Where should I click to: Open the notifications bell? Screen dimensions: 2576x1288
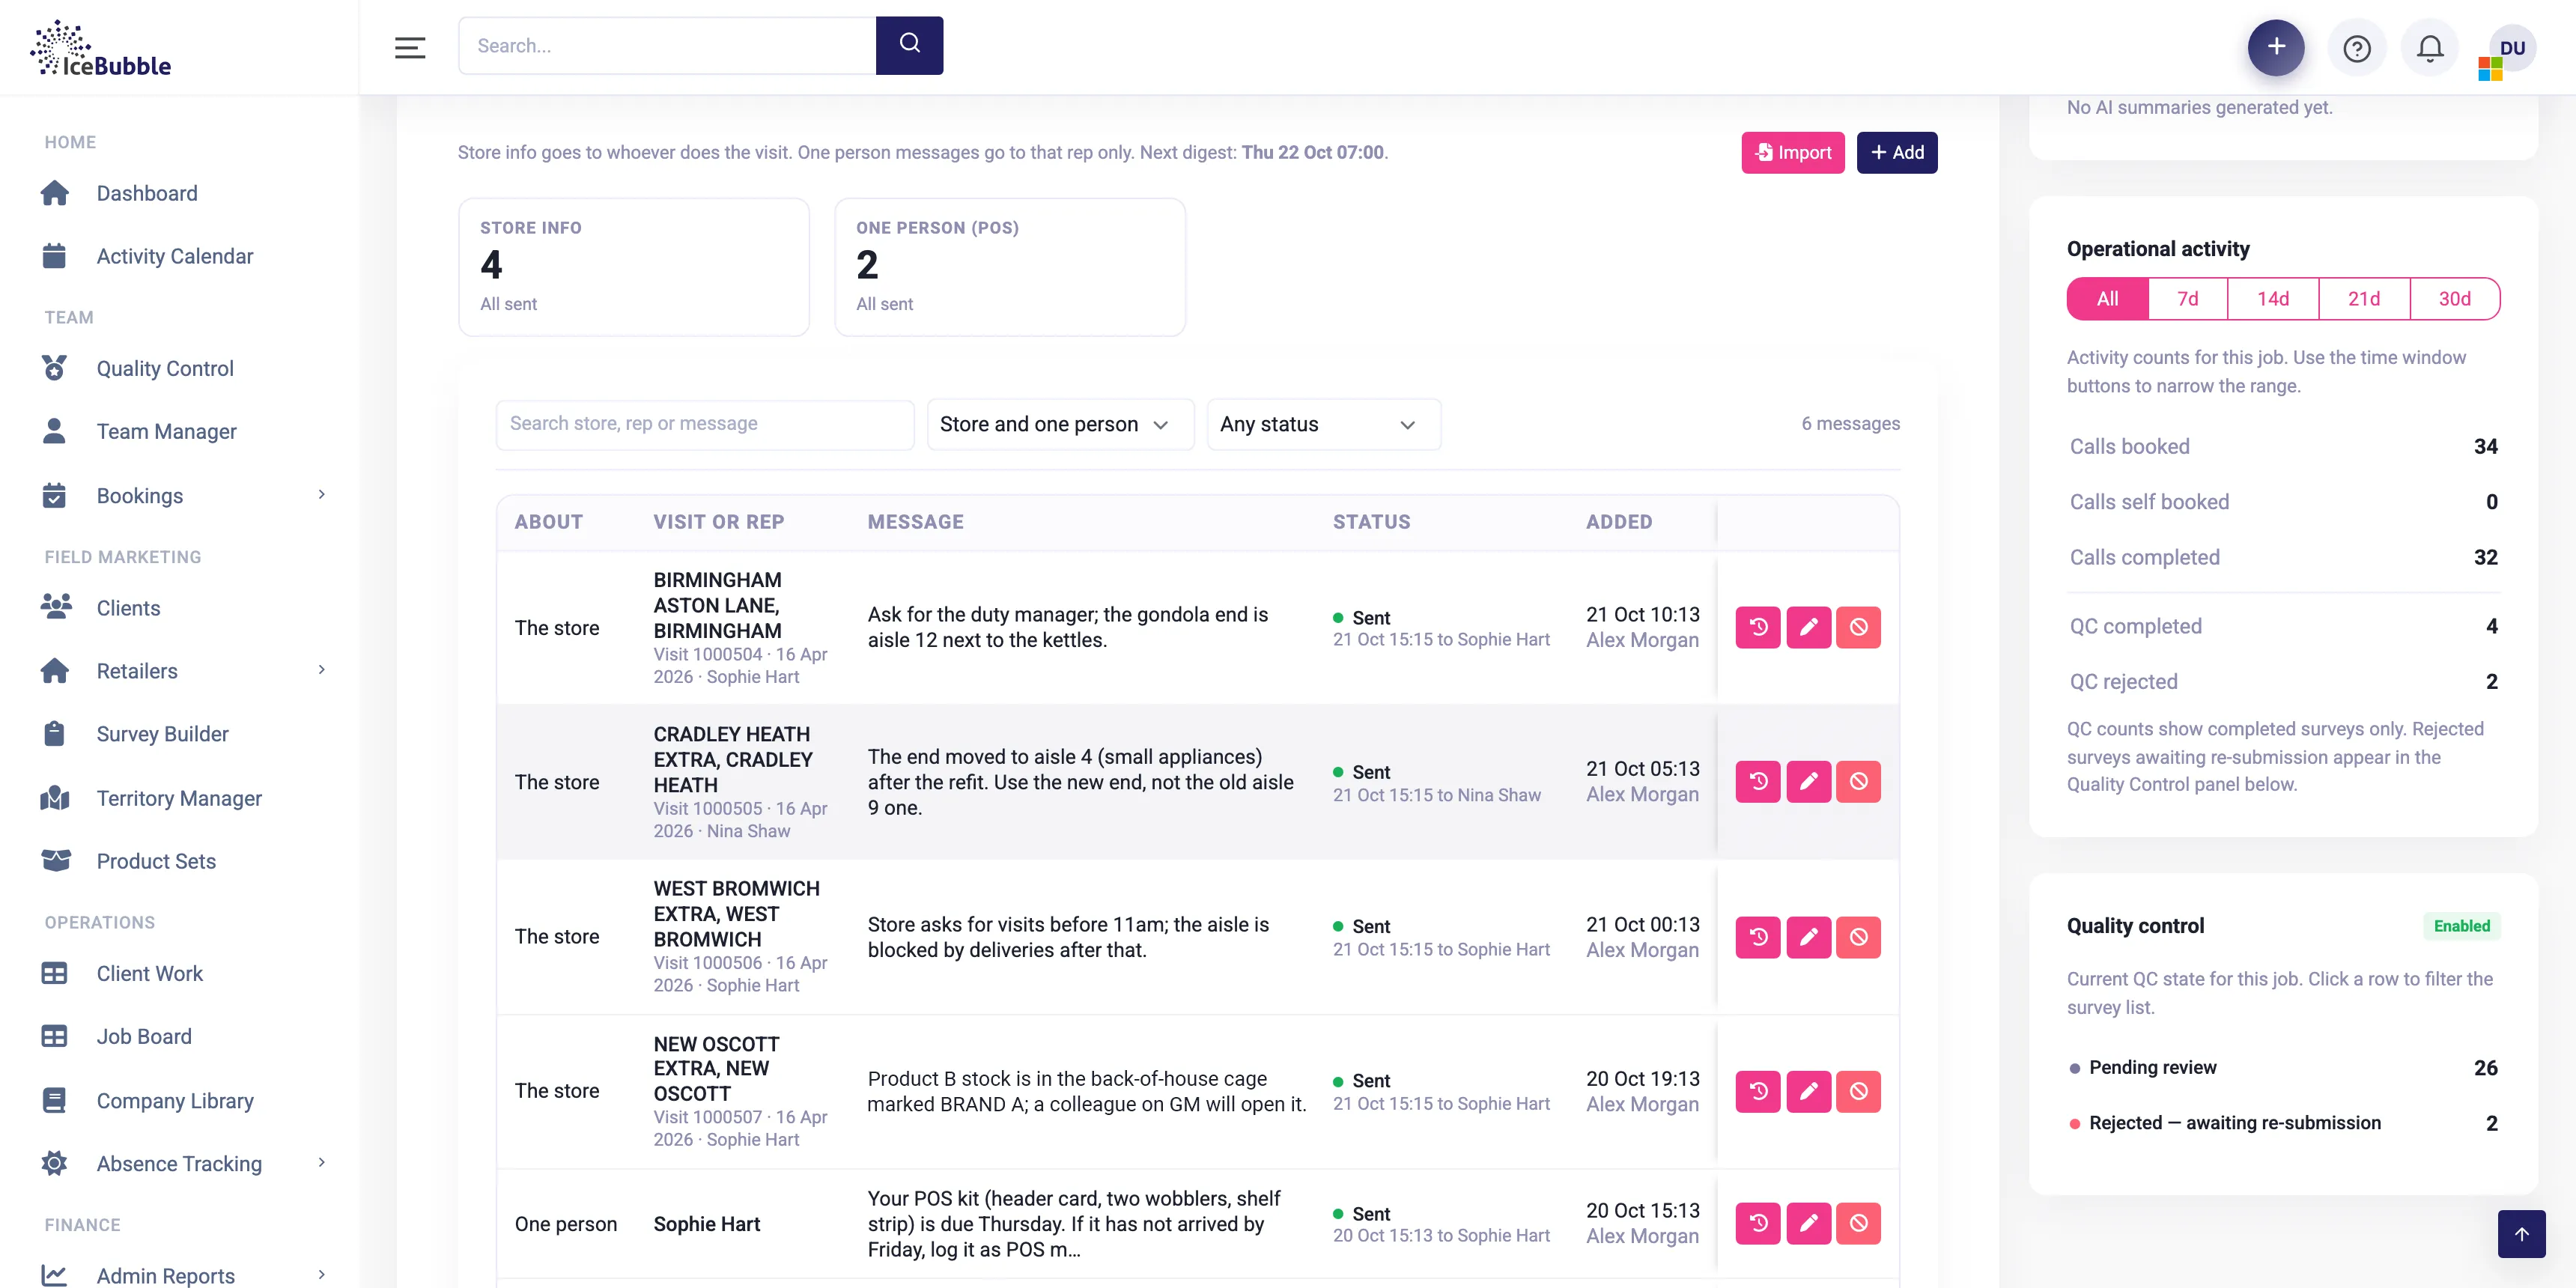pyautogui.click(x=2430, y=48)
